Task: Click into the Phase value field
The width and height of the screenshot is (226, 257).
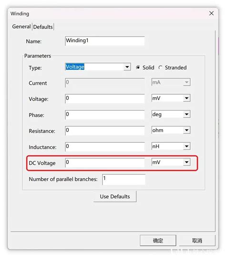Action: 105,115
